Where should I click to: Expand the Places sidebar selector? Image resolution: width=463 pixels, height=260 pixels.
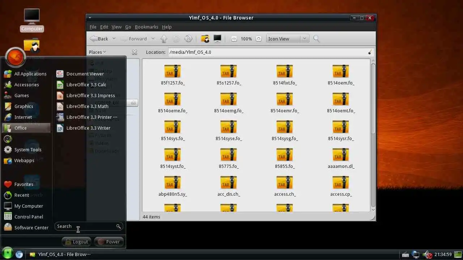(97, 52)
